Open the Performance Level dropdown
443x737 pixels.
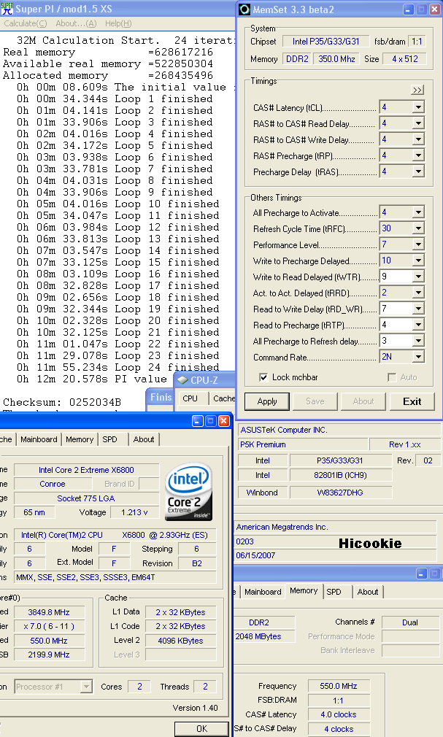point(418,244)
